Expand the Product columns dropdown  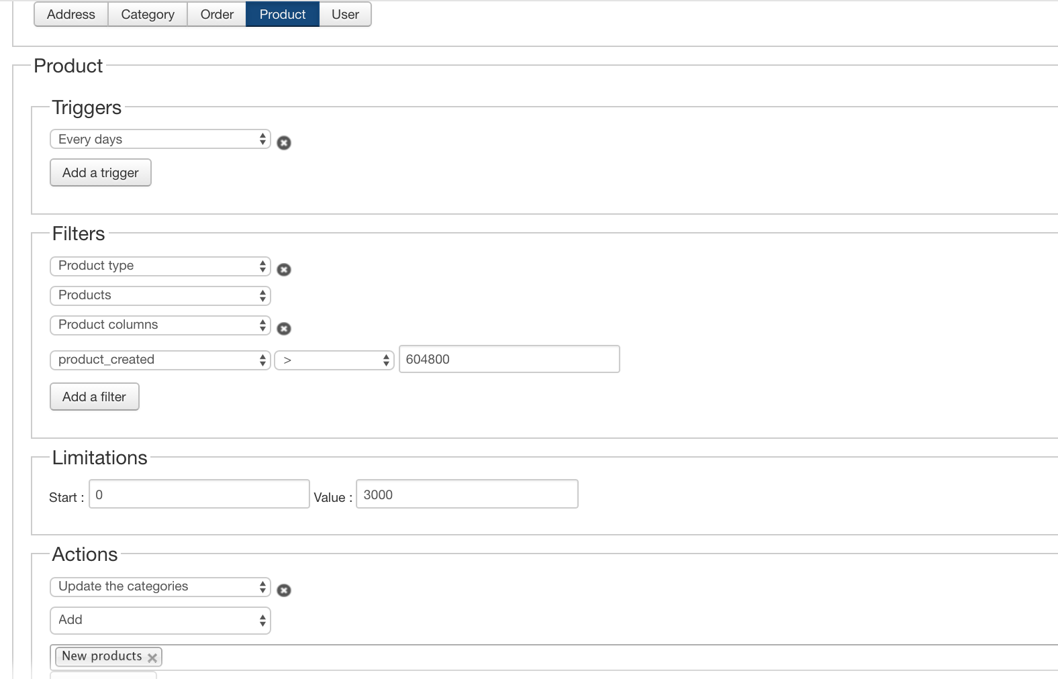(x=160, y=325)
